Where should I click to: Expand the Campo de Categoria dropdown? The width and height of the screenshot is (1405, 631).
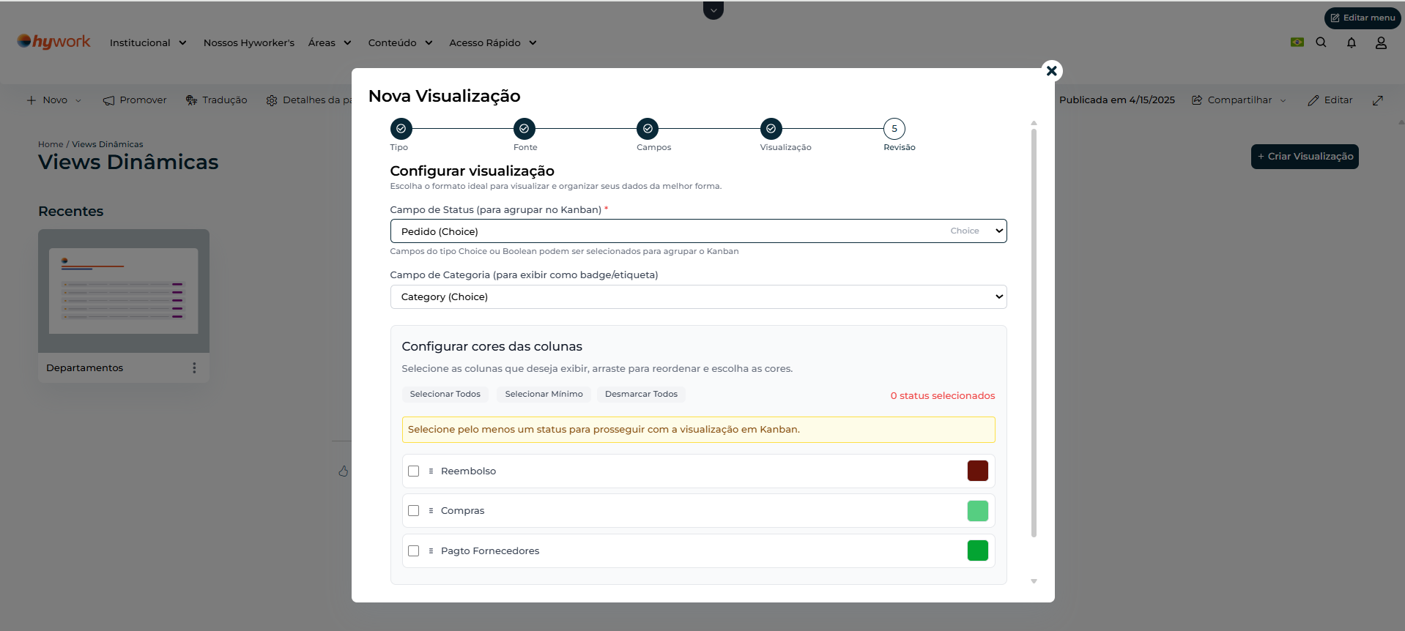tap(697, 297)
